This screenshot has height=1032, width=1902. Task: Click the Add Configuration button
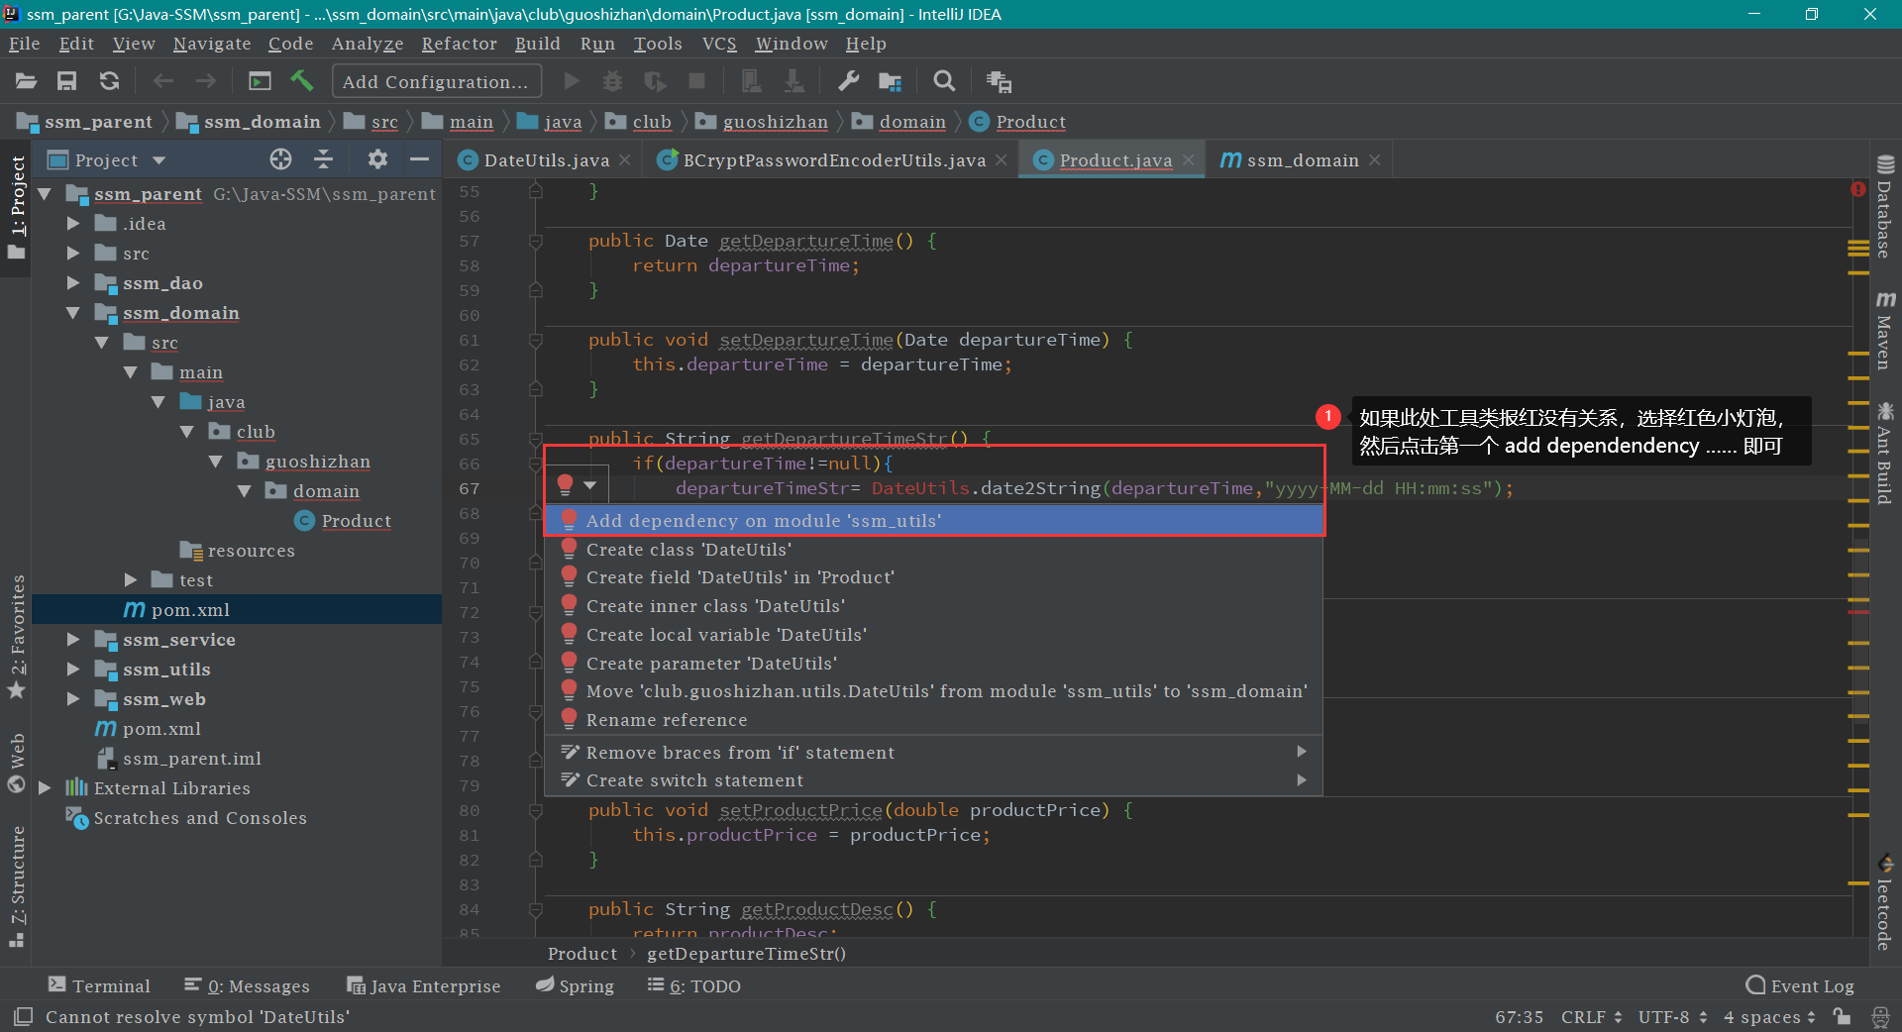click(436, 81)
